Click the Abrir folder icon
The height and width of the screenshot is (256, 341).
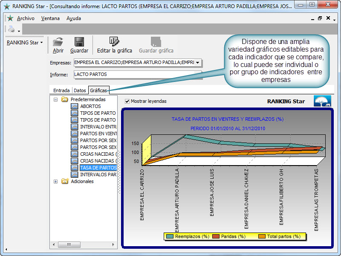58,41
